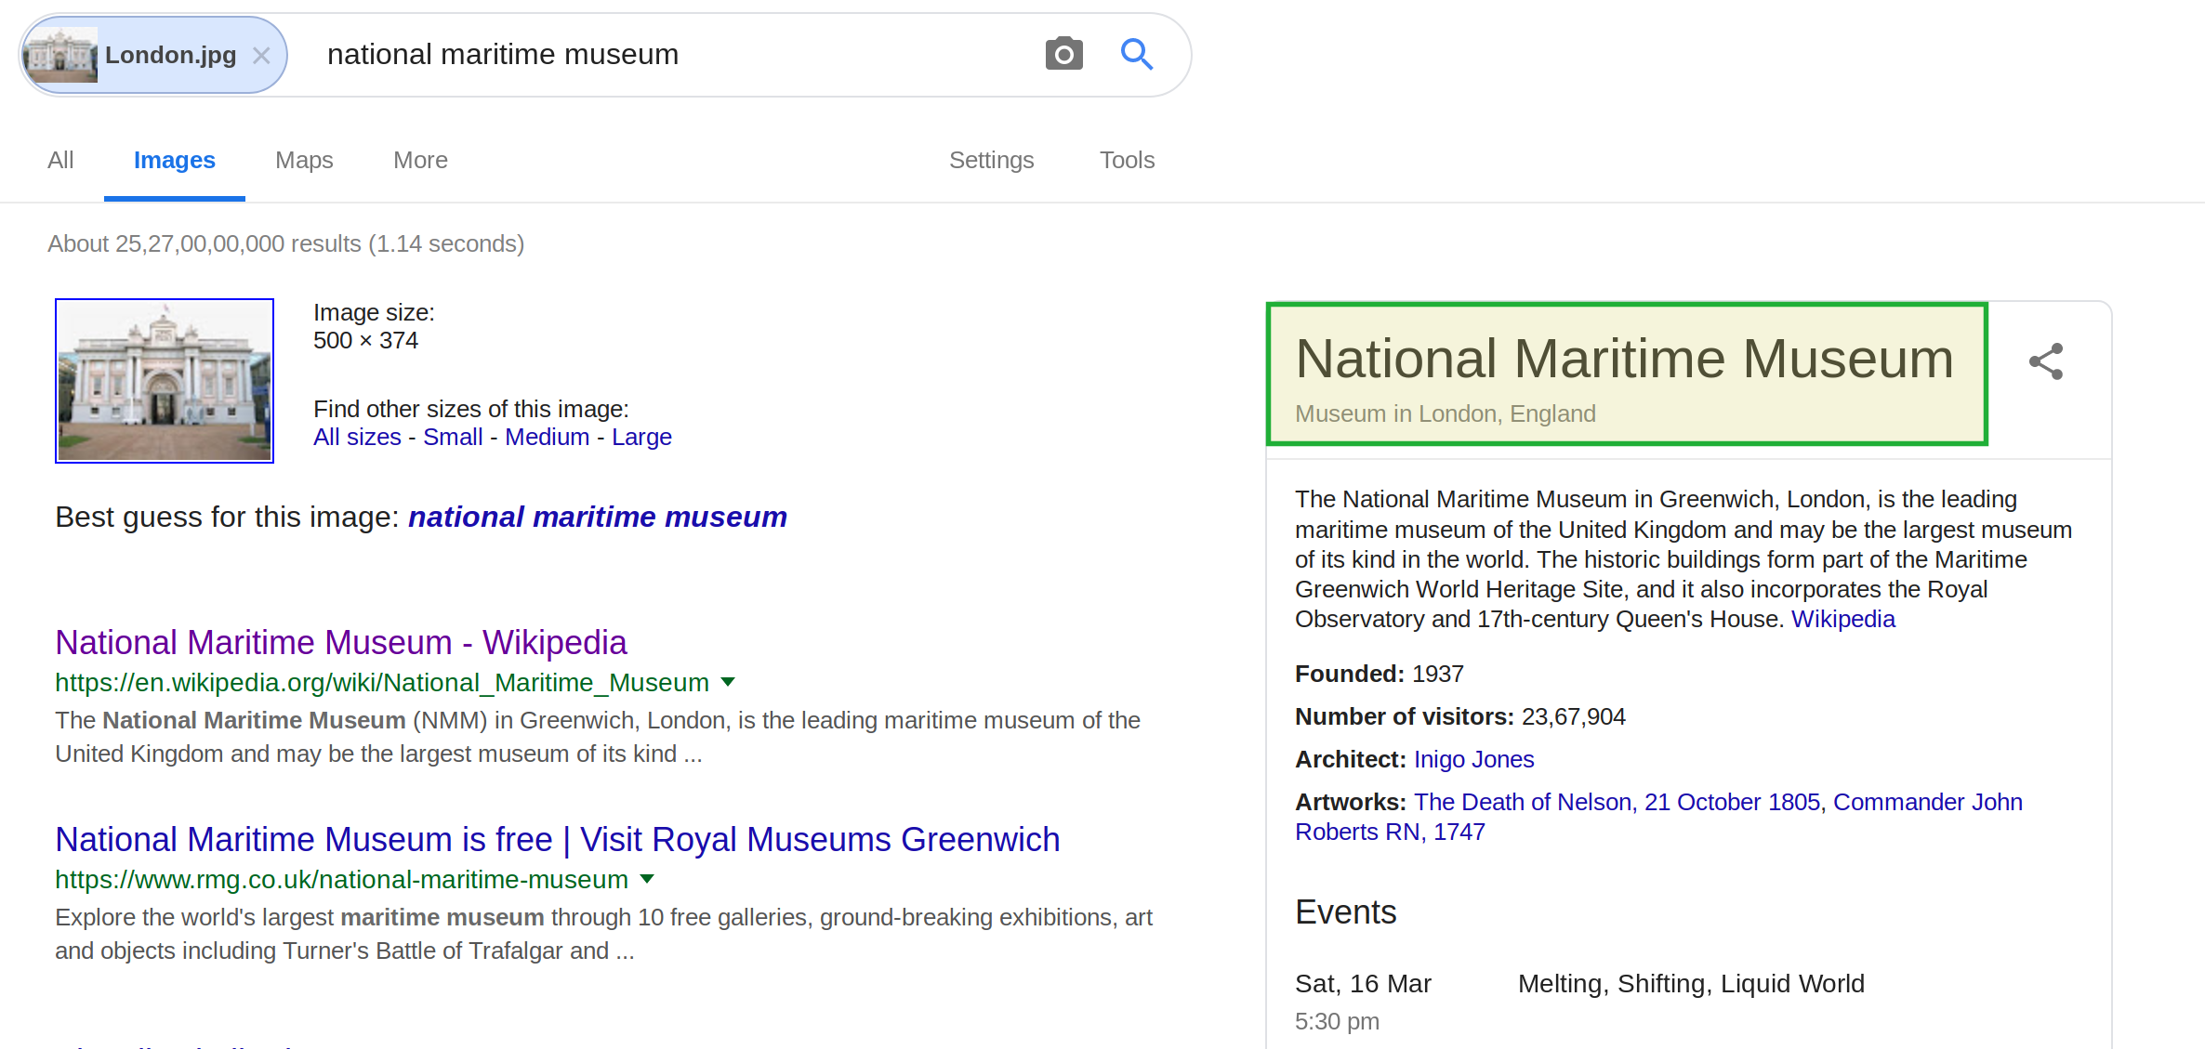2205x1049 pixels.
Task: Click Melting, Shifting, Liquid World event
Action: coord(1691,983)
